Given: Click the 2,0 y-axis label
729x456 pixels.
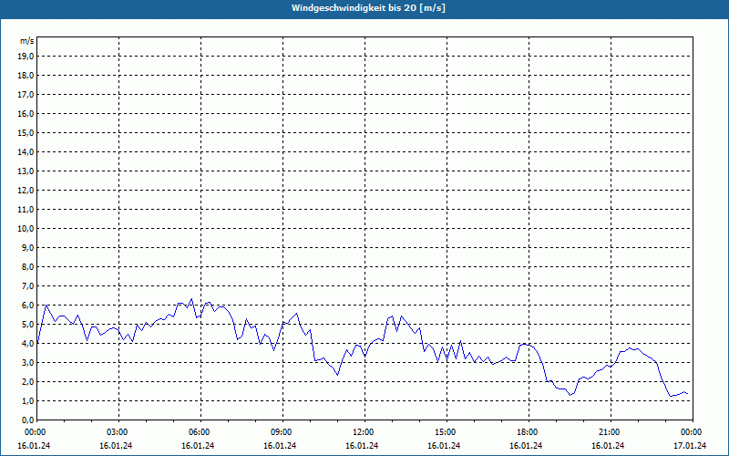Looking at the screenshot, I should click(28, 381).
